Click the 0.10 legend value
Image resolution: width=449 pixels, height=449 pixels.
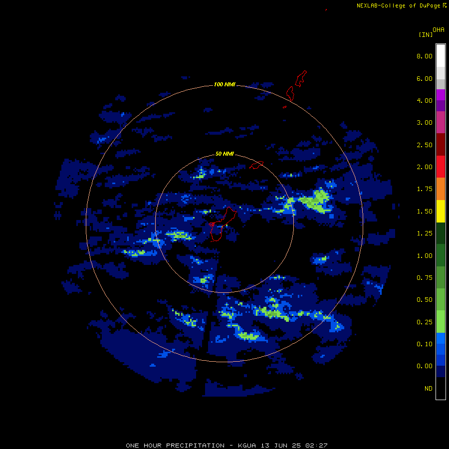pos(425,344)
